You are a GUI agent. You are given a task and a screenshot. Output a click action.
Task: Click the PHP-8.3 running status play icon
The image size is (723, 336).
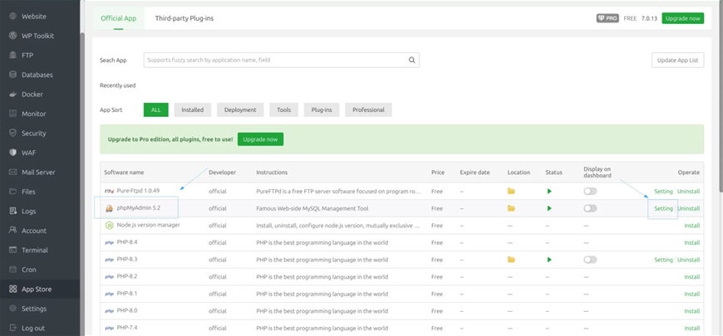coord(549,260)
